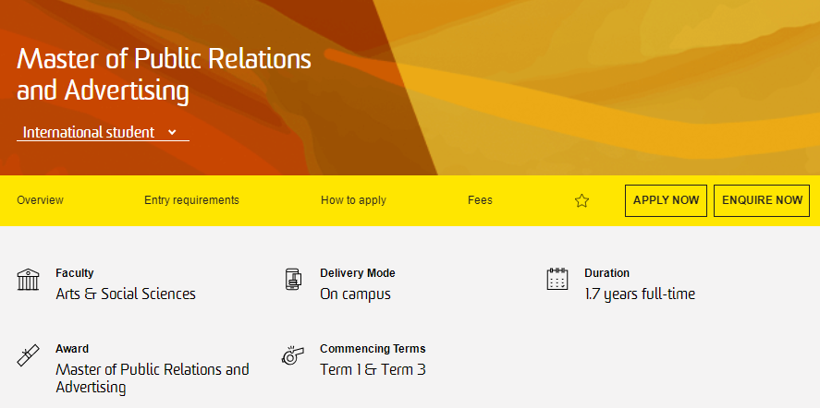This screenshot has height=408, width=820.
Task: Select the Arts & Social Sciences faculty text
Action: (126, 294)
